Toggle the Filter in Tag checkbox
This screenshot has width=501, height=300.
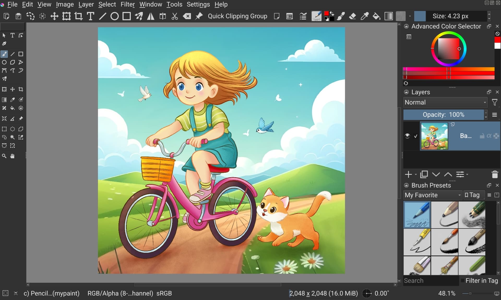(x=463, y=280)
